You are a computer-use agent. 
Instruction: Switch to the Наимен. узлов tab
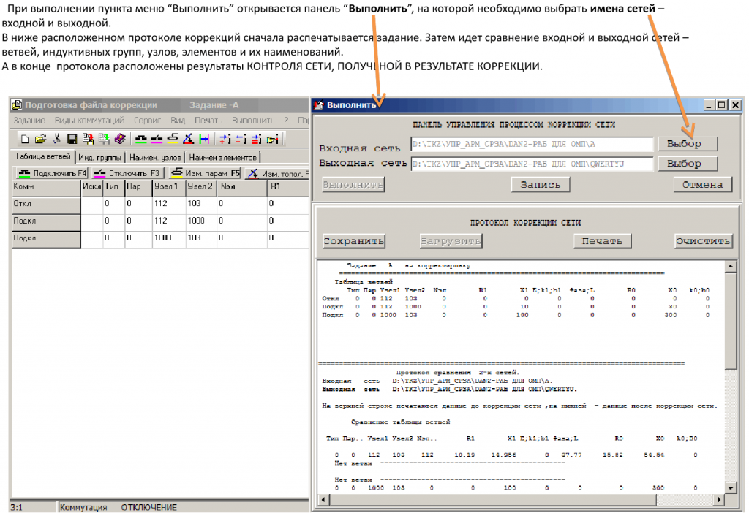[155, 157]
